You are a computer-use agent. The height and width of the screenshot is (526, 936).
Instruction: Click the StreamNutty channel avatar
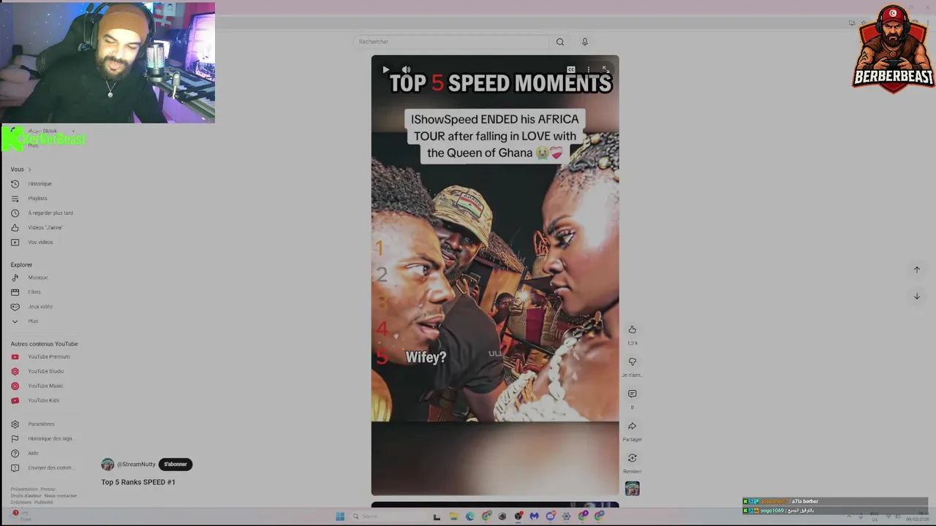click(107, 465)
